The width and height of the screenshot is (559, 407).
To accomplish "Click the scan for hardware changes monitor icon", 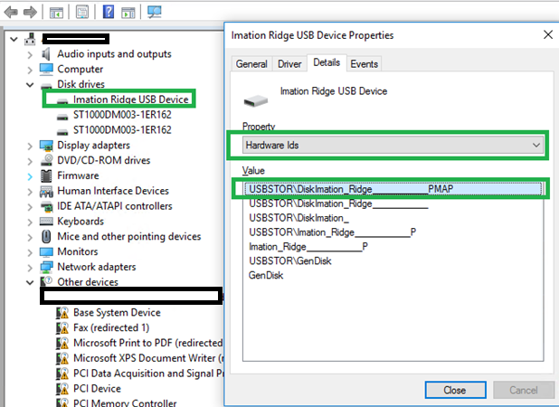I will tap(154, 12).
